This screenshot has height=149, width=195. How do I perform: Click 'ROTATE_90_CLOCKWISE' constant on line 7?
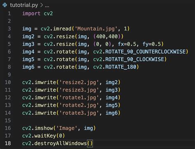click(135, 59)
